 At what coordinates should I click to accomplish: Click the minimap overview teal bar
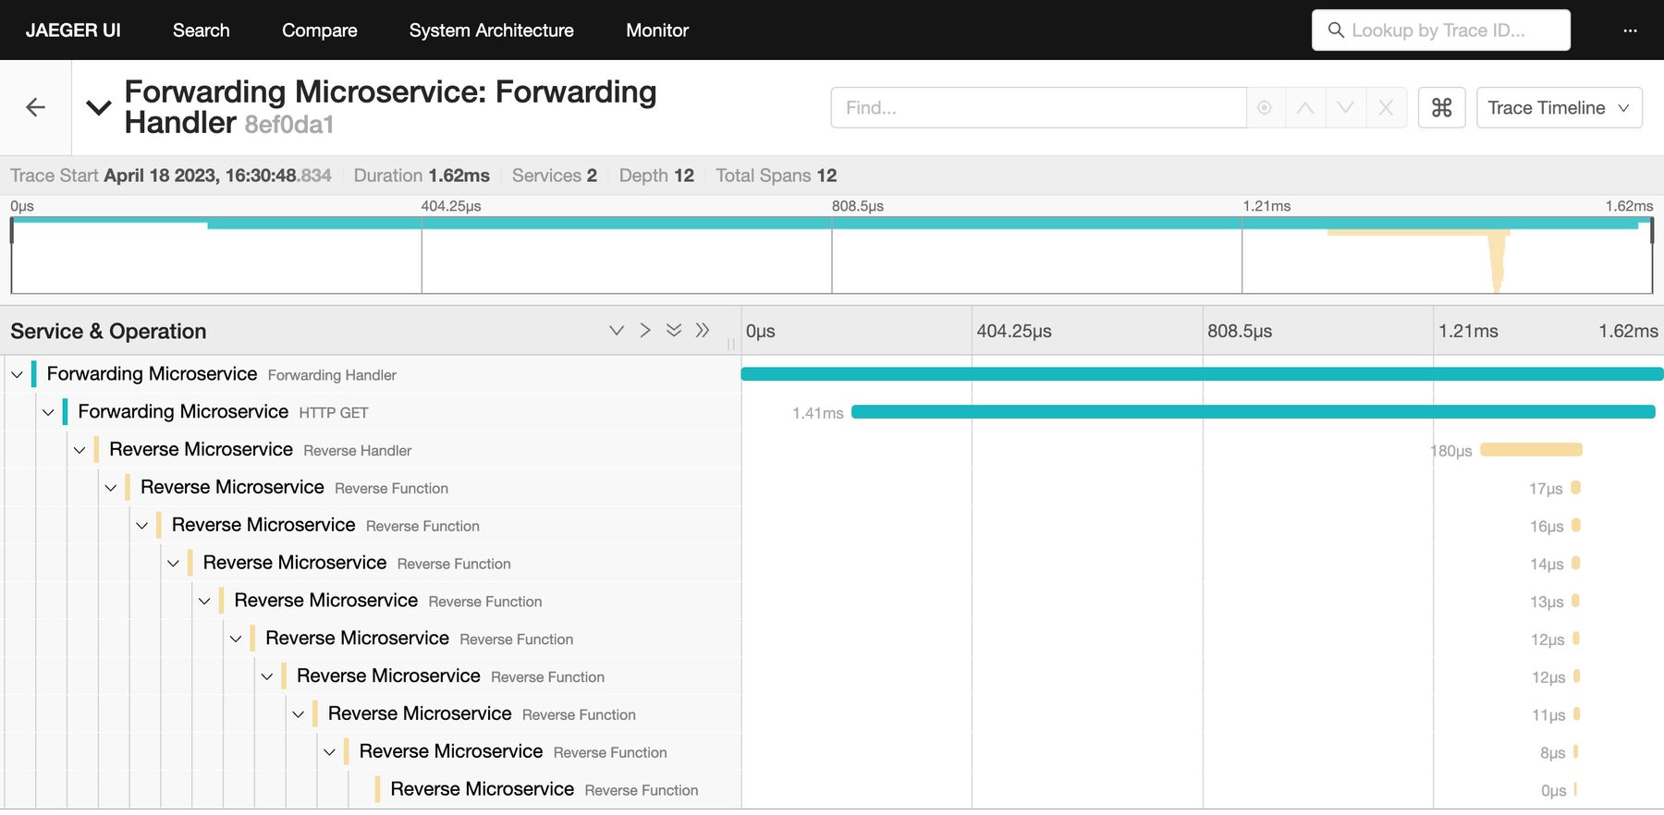(x=832, y=223)
